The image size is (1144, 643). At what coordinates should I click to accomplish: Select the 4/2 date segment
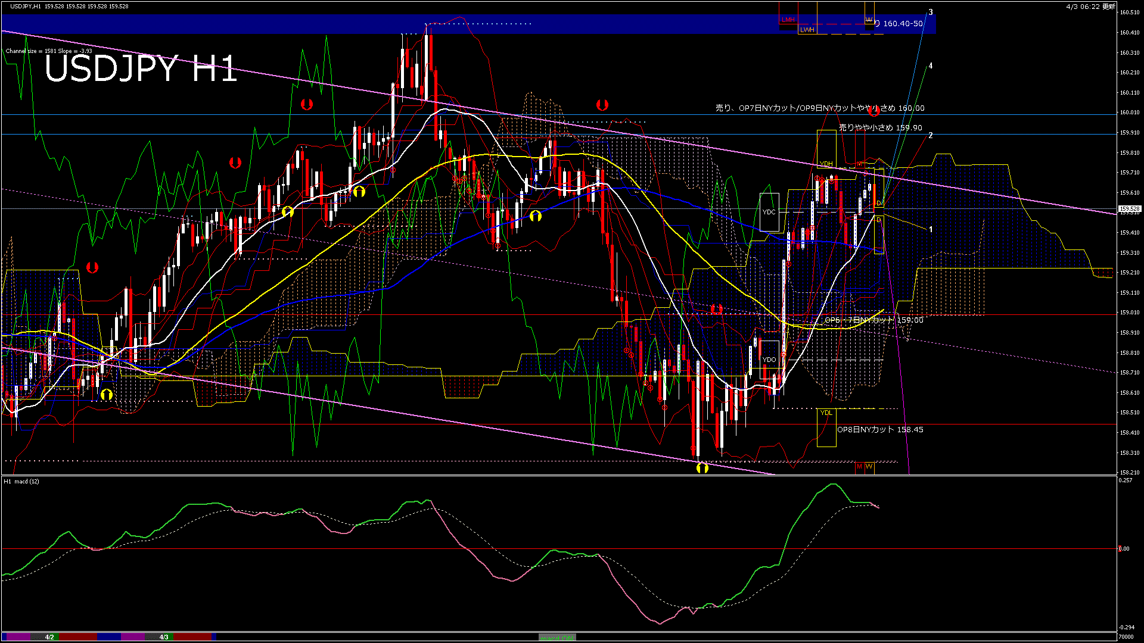[x=49, y=637]
